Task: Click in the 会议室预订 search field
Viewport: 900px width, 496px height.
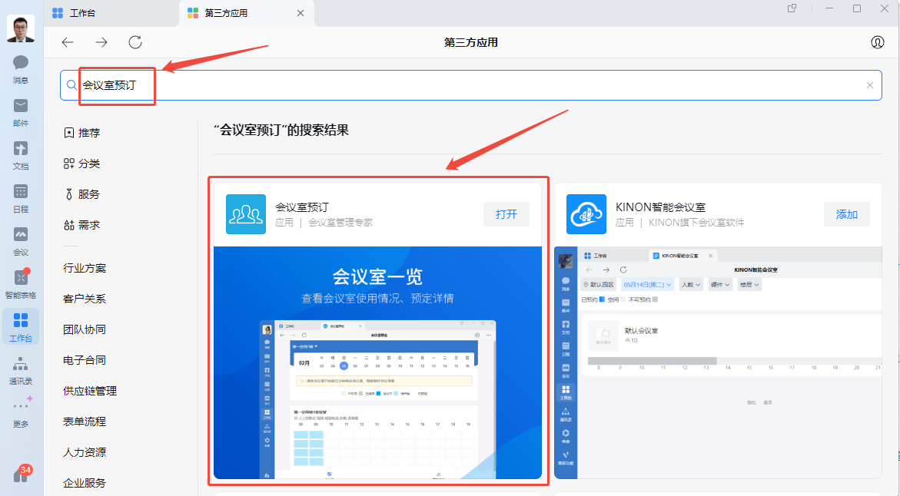Action: (x=470, y=85)
